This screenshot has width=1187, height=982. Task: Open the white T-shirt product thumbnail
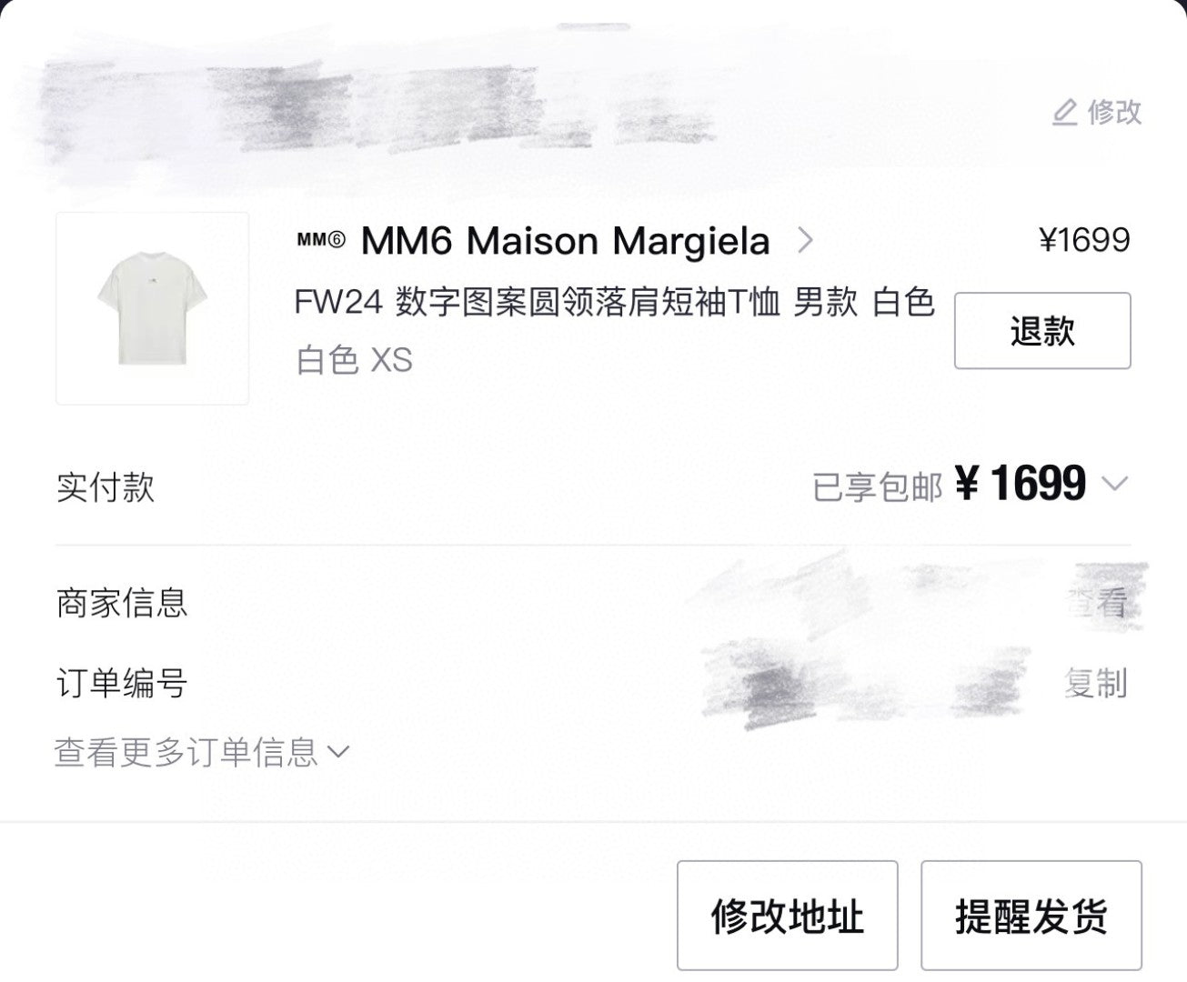tap(152, 308)
